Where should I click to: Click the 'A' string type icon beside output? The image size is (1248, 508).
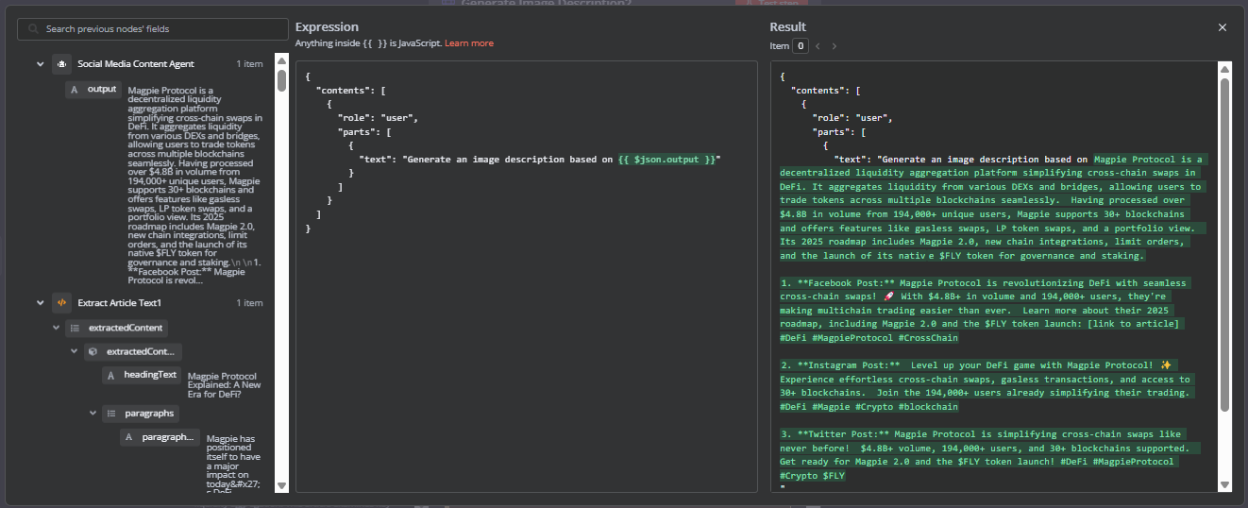(x=74, y=90)
